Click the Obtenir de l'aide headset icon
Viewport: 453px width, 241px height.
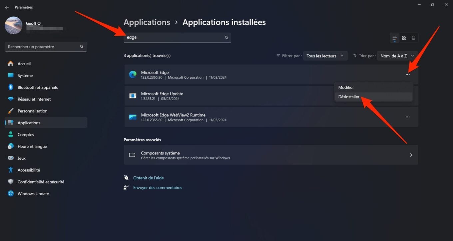[x=126, y=178]
